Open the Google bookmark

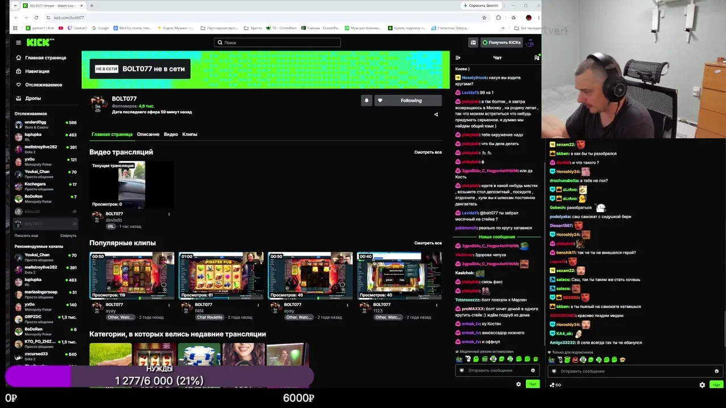coord(100,28)
